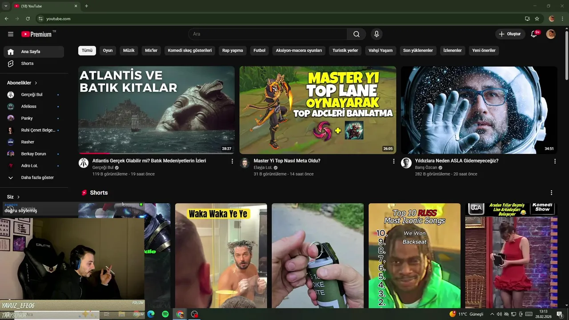Show hidden system tray icons
Screen dimensions: 569x320
tap(492, 314)
